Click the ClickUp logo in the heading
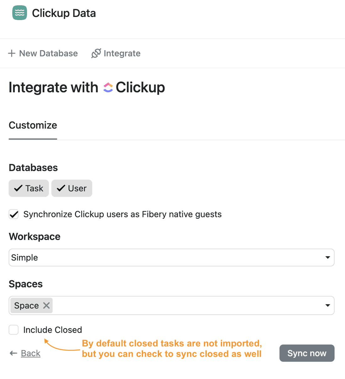 (108, 87)
